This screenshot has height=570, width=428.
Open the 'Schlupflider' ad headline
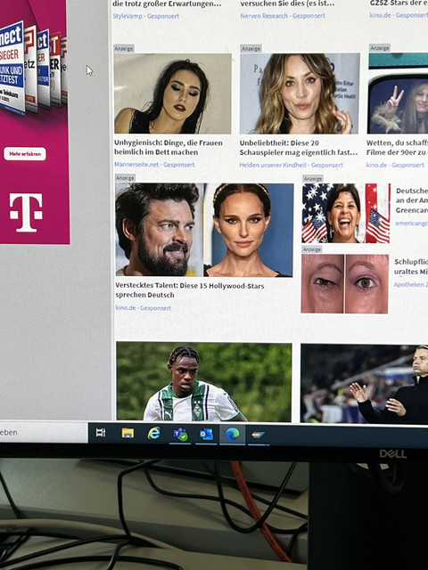411,266
